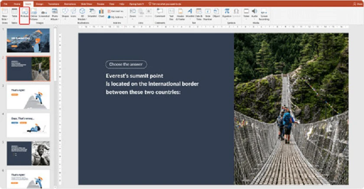
Task: Switch to the Slide Show tab
Action: (x=86, y=4)
